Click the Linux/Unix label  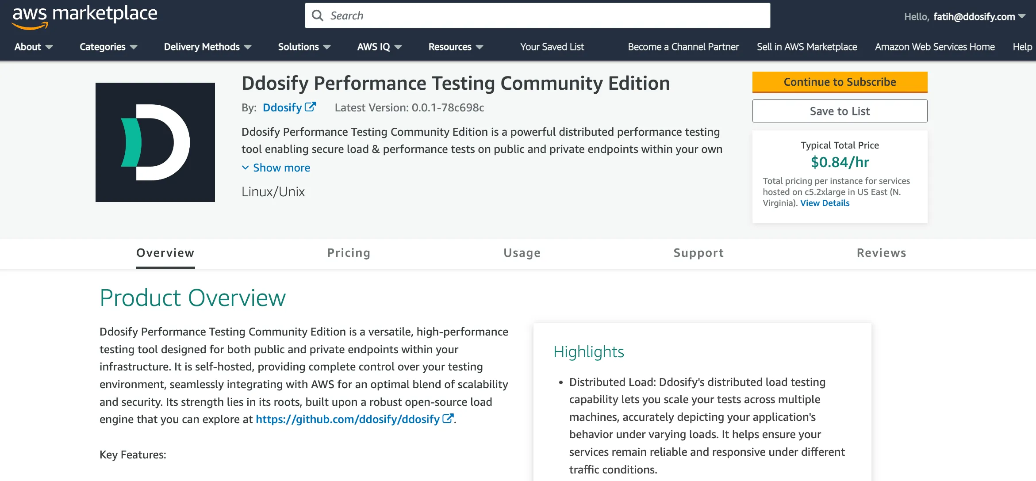click(x=273, y=191)
